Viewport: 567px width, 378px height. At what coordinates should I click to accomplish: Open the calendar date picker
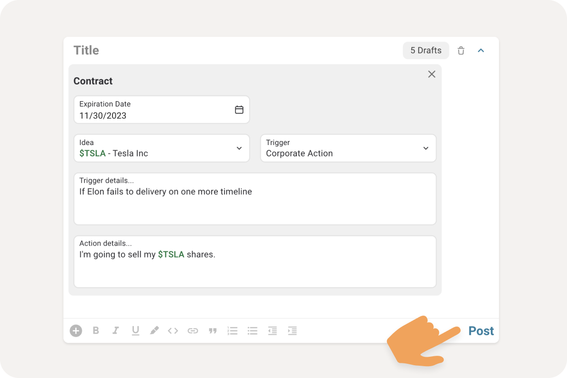tap(240, 110)
